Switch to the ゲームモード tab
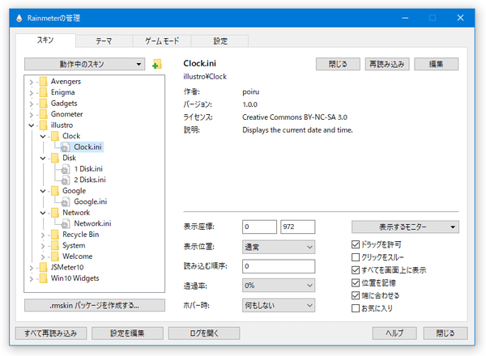486x356 pixels. pos(162,41)
